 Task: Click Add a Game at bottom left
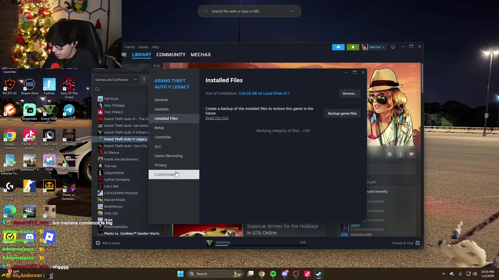coord(108,243)
